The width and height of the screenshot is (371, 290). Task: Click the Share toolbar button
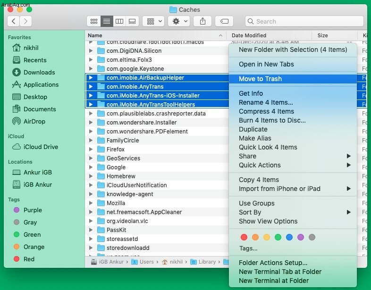[202, 22]
